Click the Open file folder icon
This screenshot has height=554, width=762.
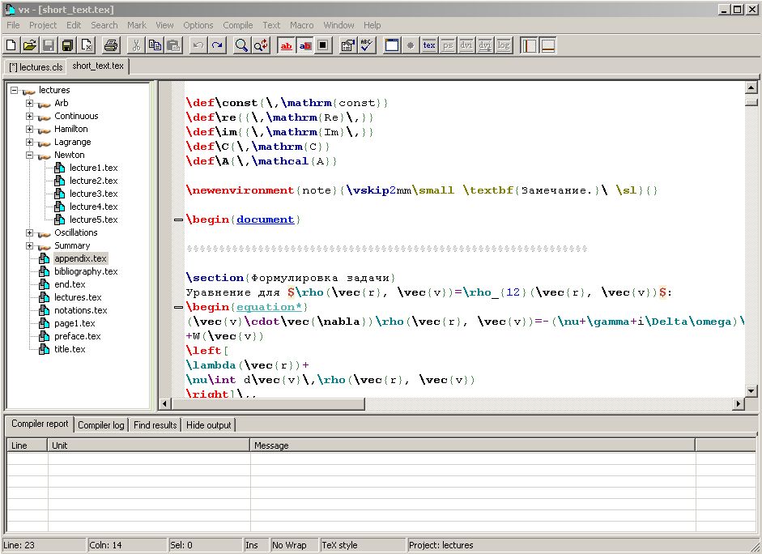30,45
